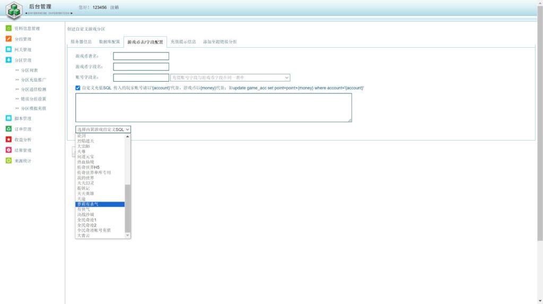This screenshot has width=543, height=304.
Task: Switch to the 服务器信息 tab
Action: [81, 41]
